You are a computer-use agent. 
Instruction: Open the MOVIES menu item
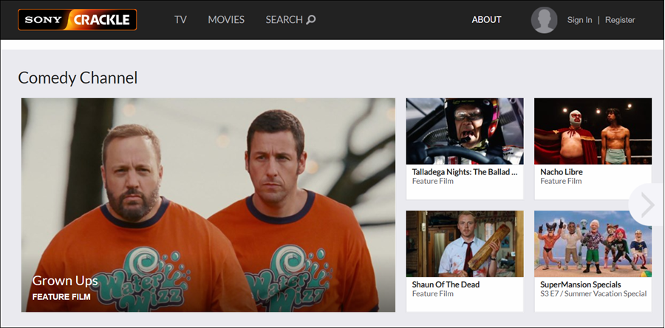(226, 20)
